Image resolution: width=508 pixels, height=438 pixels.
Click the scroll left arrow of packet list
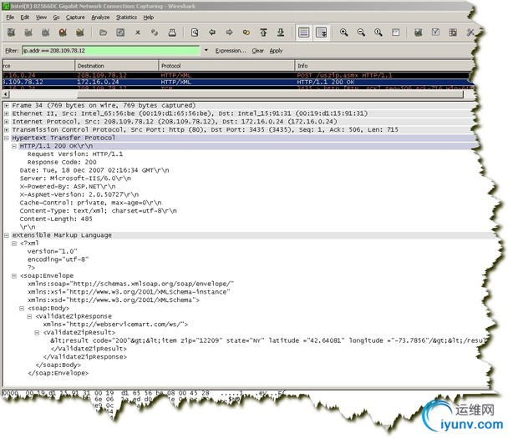(x=5, y=94)
